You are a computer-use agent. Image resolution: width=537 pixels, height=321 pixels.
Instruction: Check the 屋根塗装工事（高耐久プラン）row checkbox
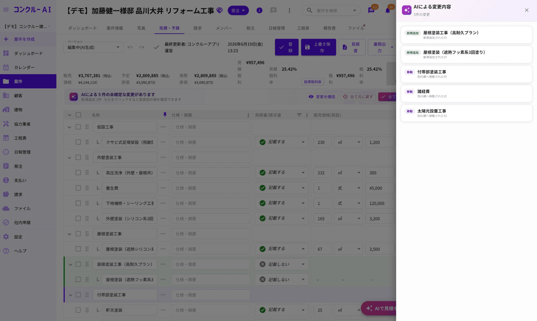tap(78, 264)
